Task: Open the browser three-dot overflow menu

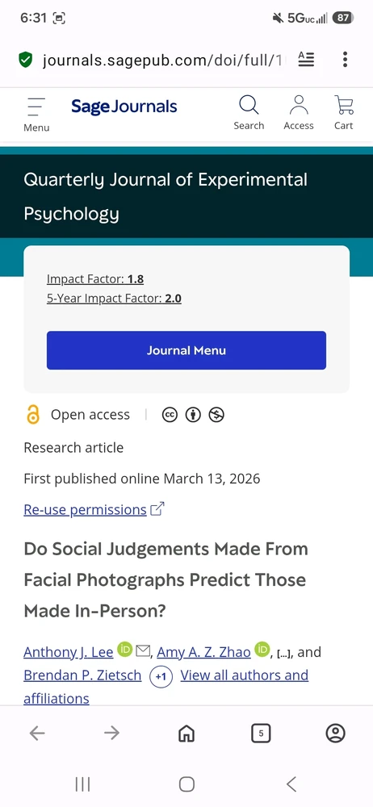Action: (346, 60)
